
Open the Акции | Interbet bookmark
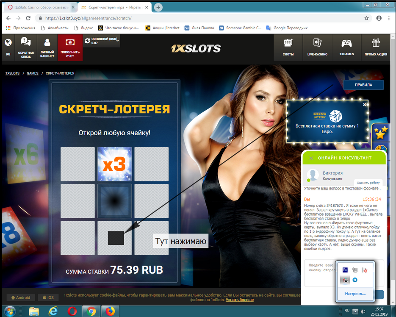tap(163, 28)
